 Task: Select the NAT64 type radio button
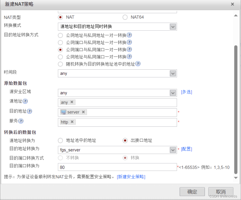125,17
